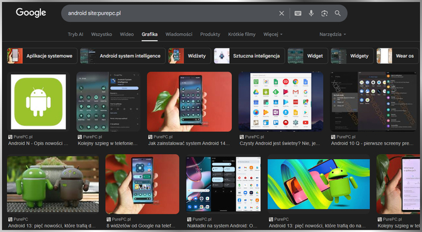
Task: Open the on-screen keyboard icon
Action: (298, 13)
